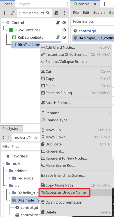Open the Scene dock three-dot options menu
The image size is (114, 217).
point(65,13)
